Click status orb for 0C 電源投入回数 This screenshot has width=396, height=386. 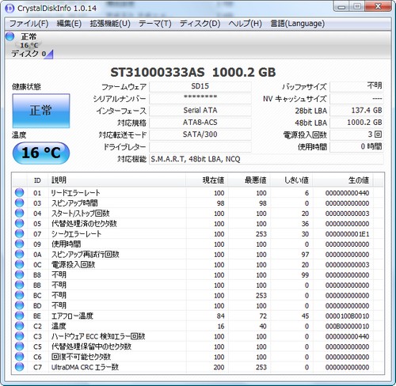point(19,264)
